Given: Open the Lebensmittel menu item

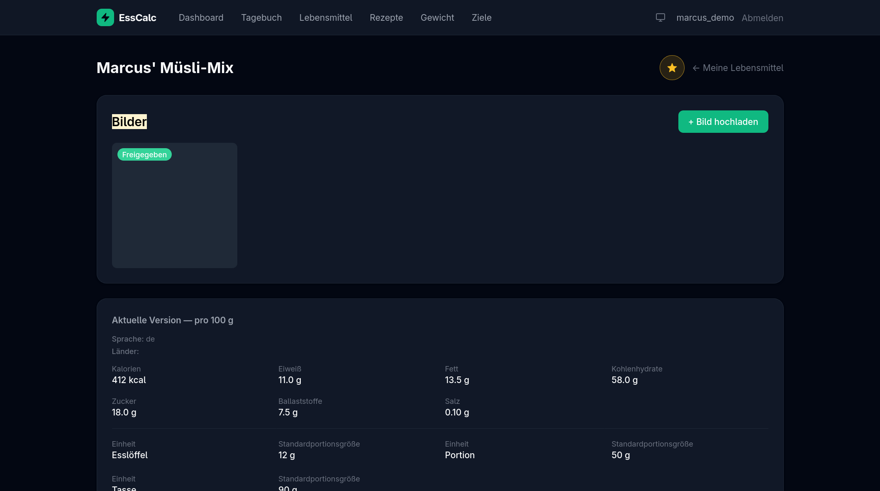Looking at the screenshot, I should [326, 17].
